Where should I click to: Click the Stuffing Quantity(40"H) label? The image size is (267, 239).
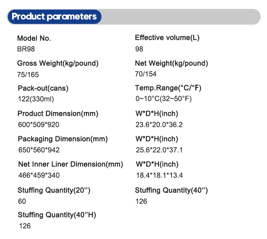(57, 215)
